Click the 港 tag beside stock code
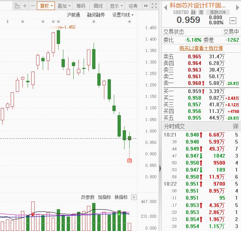The height and width of the screenshot is (231, 241). tap(201, 12)
